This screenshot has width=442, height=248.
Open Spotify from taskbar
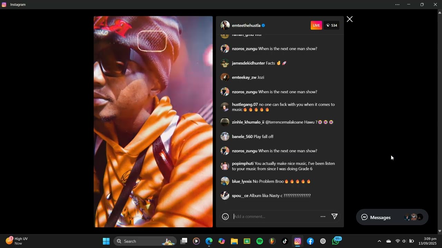(x=260, y=241)
